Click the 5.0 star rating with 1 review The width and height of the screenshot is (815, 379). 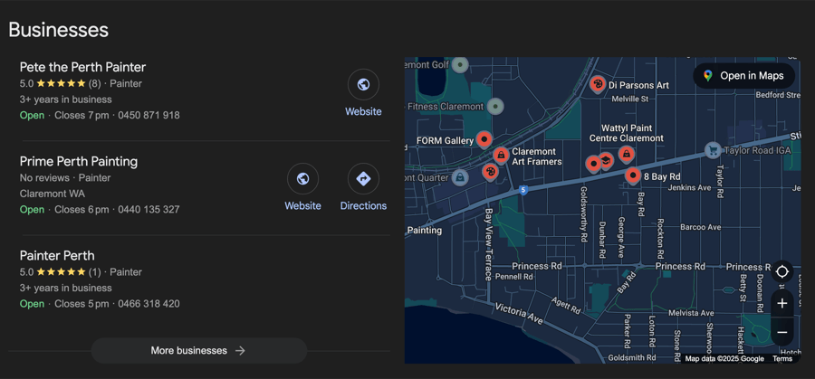point(61,272)
